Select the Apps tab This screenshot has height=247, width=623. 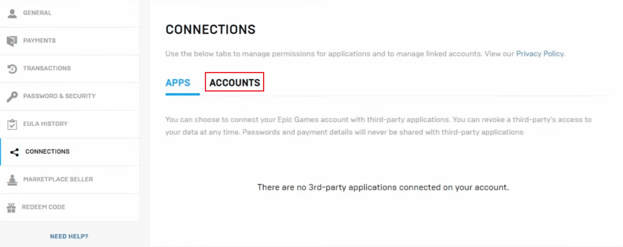pos(178,83)
